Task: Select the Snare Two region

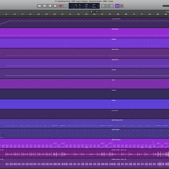Action: [84, 63]
